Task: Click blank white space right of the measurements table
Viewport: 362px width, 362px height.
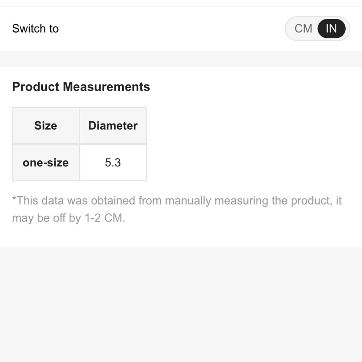Action: click(x=253, y=145)
